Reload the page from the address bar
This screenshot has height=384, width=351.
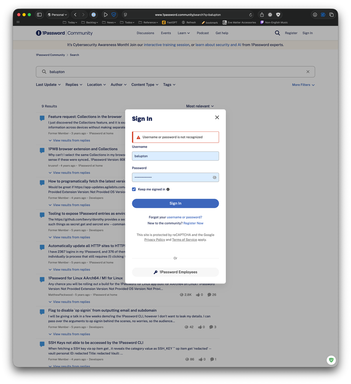point(251,15)
